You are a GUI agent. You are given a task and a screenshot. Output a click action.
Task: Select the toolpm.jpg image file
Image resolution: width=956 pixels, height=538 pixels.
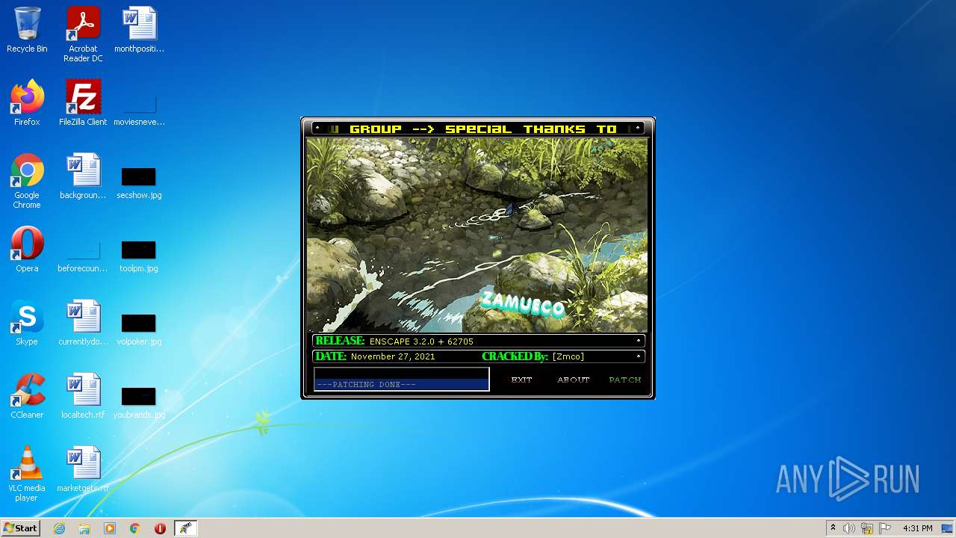click(139, 256)
